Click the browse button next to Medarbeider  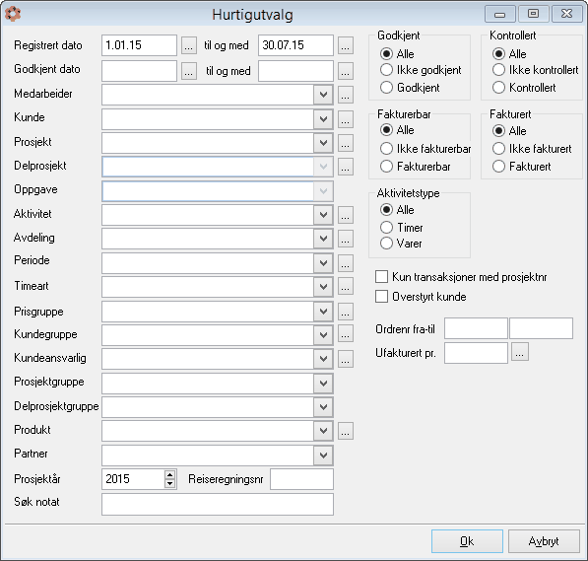pyautogui.click(x=346, y=95)
